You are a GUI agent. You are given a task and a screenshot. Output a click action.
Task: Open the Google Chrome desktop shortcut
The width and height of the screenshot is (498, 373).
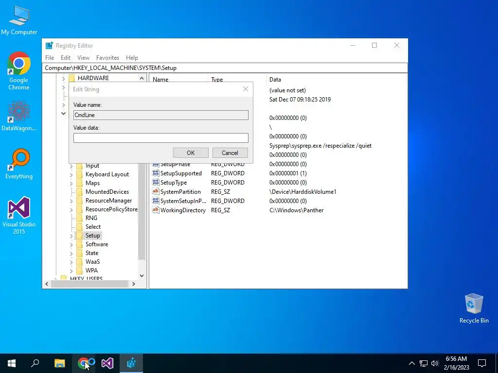point(19,71)
